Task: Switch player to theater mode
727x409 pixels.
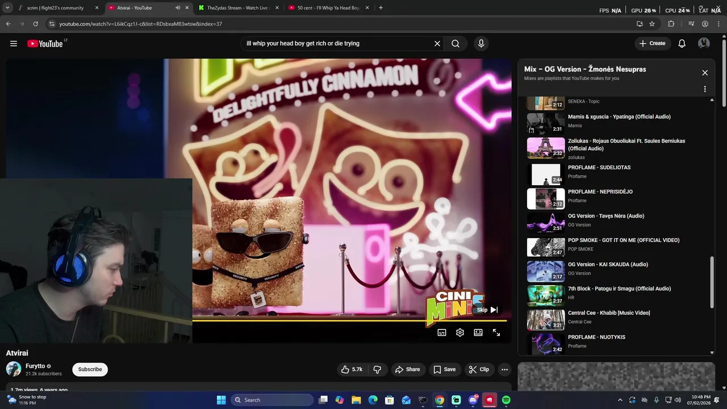Action: [478, 333]
